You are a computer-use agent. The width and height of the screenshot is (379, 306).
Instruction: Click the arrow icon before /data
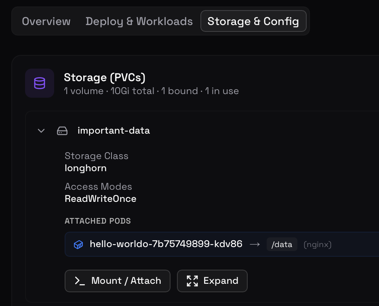coord(255,244)
